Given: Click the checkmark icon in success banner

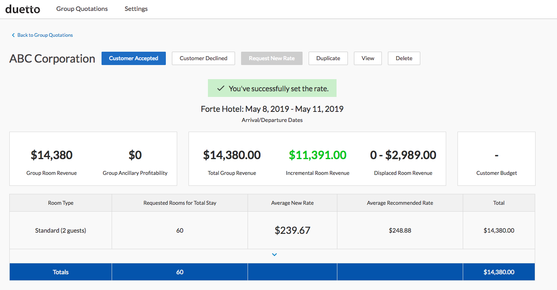Looking at the screenshot, I should click(x=220, y=88).
